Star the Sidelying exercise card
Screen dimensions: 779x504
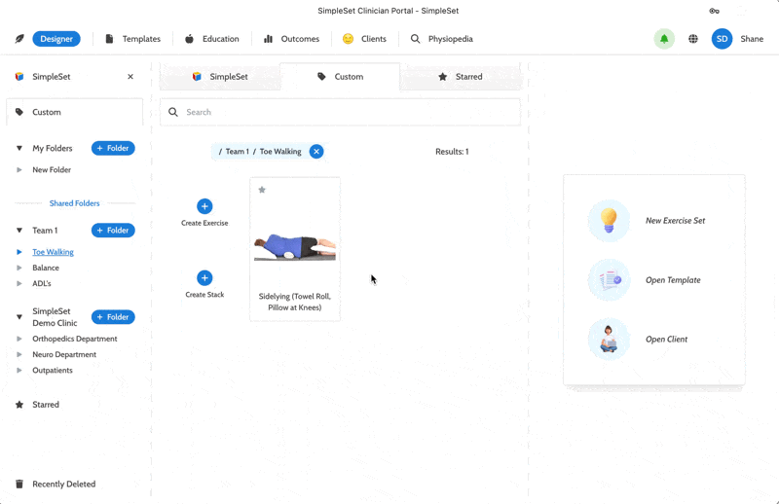click(262, 190)
